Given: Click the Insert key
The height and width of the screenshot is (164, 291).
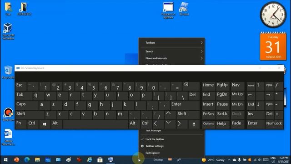Looking at the screenshot, I should [x=208, y=105].
